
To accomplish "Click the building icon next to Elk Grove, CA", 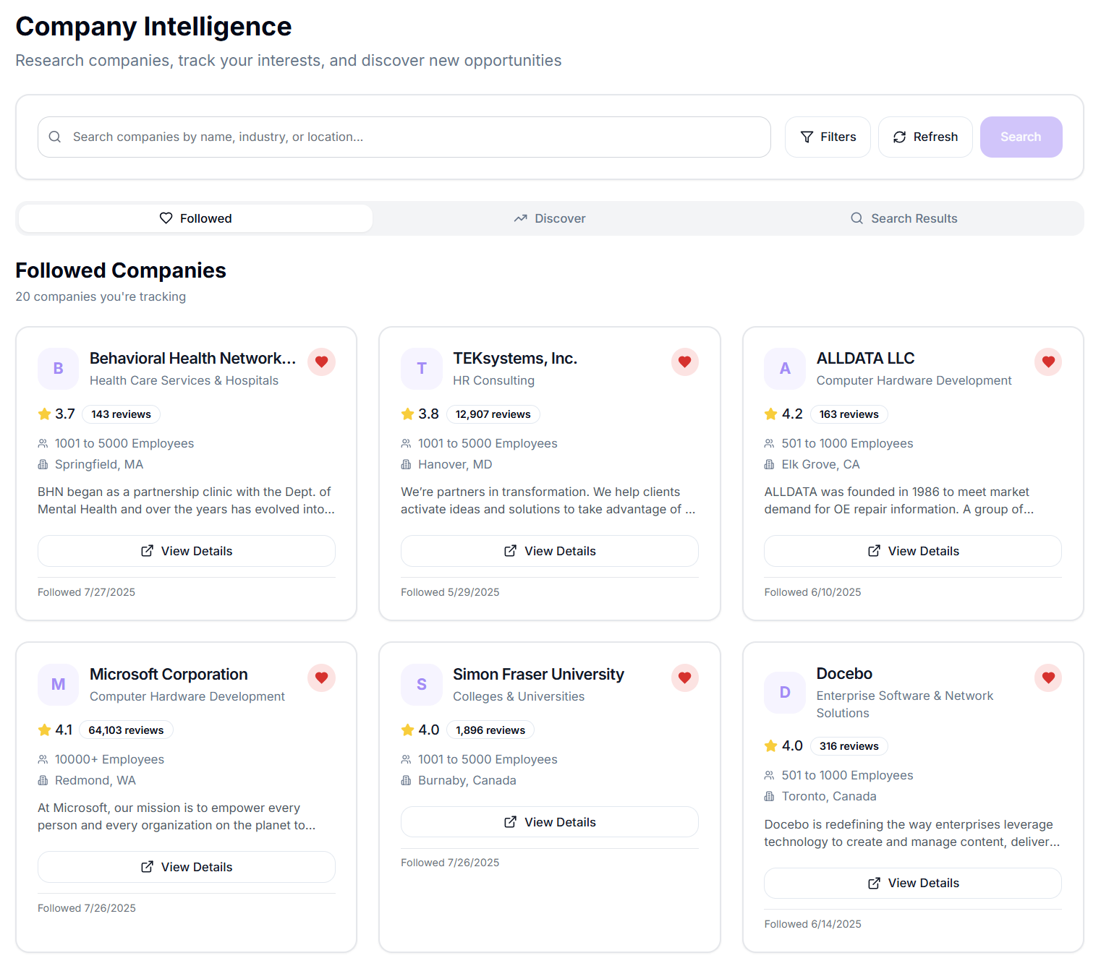I will click(769, 464).
